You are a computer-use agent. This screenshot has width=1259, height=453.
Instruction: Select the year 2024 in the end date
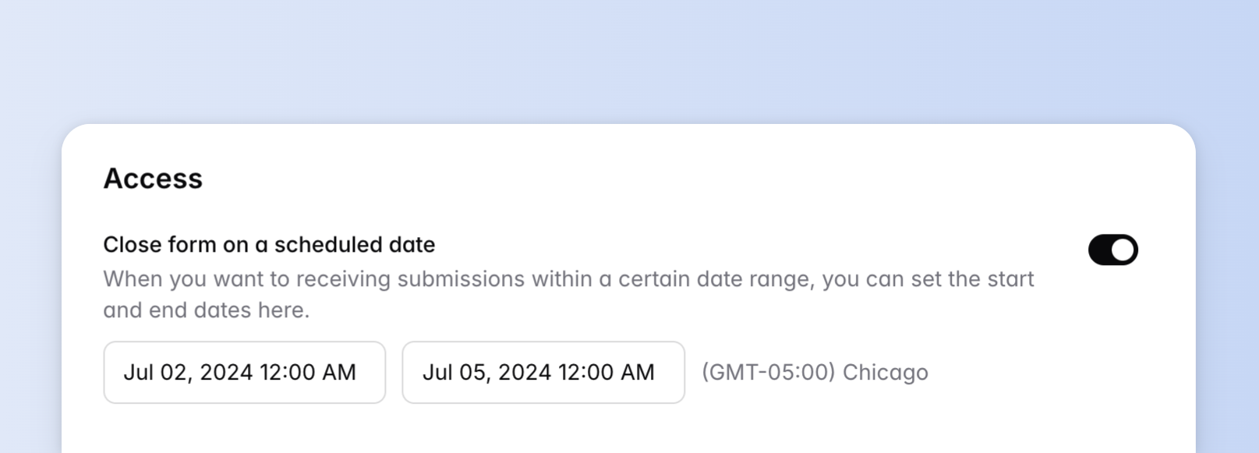[x=525, y=373]
